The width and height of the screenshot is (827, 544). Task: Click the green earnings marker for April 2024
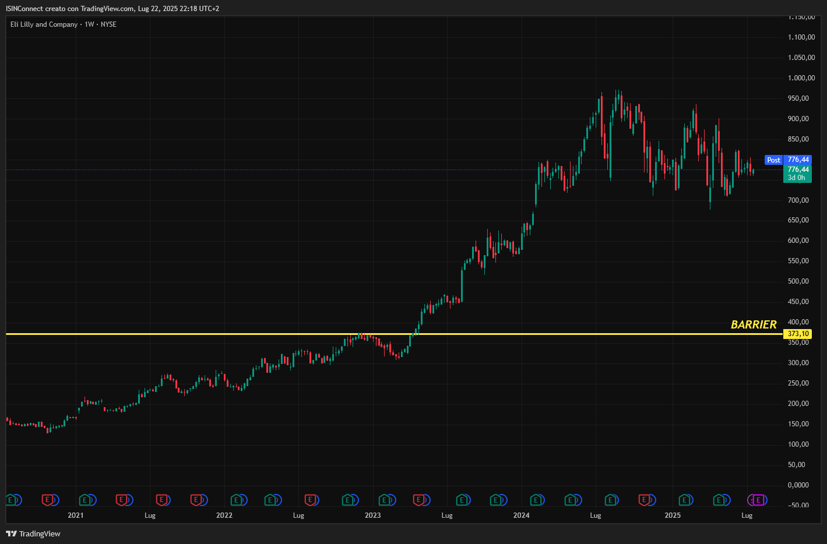(x=570, y=500)
